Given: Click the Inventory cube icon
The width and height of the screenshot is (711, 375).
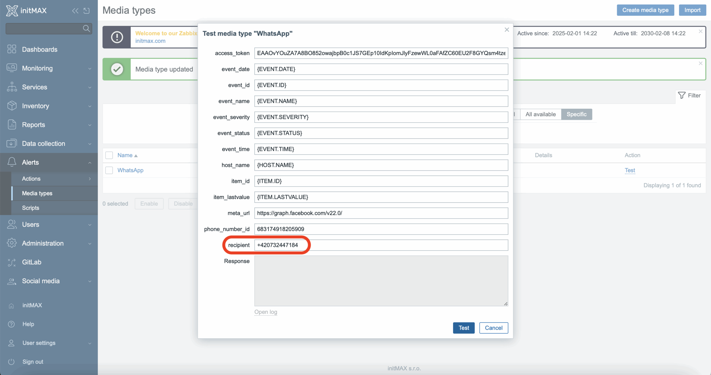Looking at the screenshot, I should tap(12, 106).
